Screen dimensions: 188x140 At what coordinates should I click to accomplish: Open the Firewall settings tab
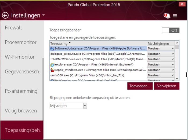click(13, 28)
